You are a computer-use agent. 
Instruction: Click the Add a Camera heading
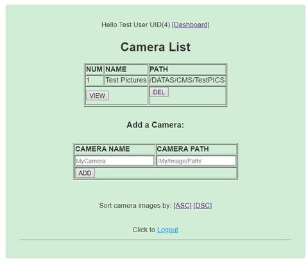pos(155,125)
